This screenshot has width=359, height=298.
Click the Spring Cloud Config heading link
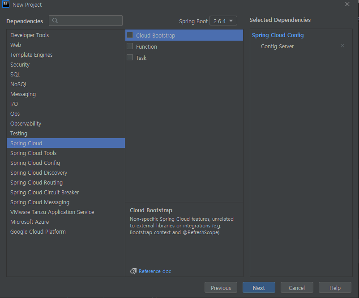tap(278, 35)
